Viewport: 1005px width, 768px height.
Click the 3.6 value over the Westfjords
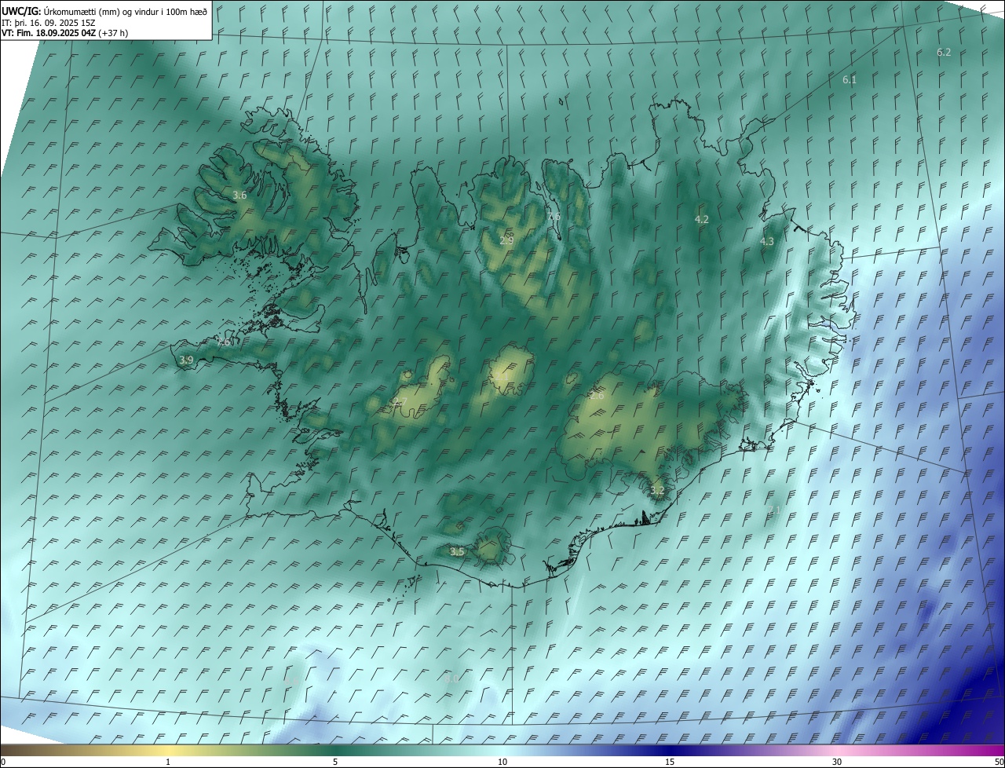pyautogui.click(x=239, y=196)
